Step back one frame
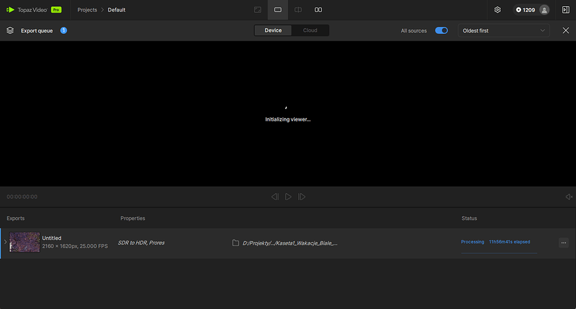Screen dimensions: 576x309 coord(274,197)
